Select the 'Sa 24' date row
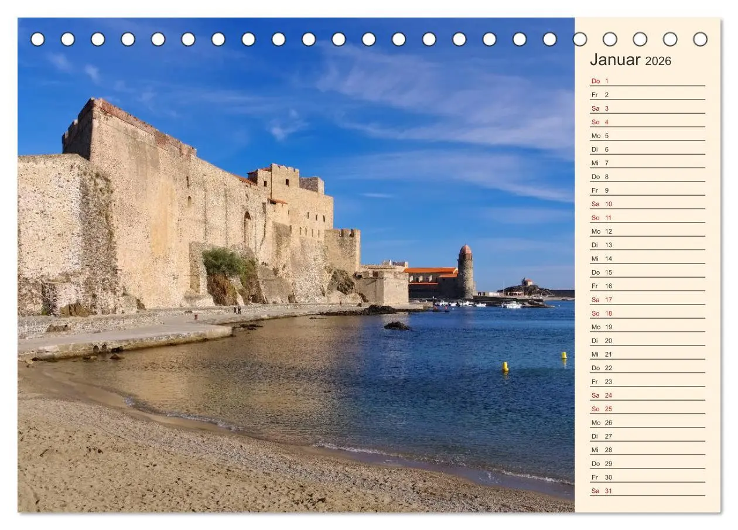The height and width of the screenshot is (530, 738). tap(647, 395)
